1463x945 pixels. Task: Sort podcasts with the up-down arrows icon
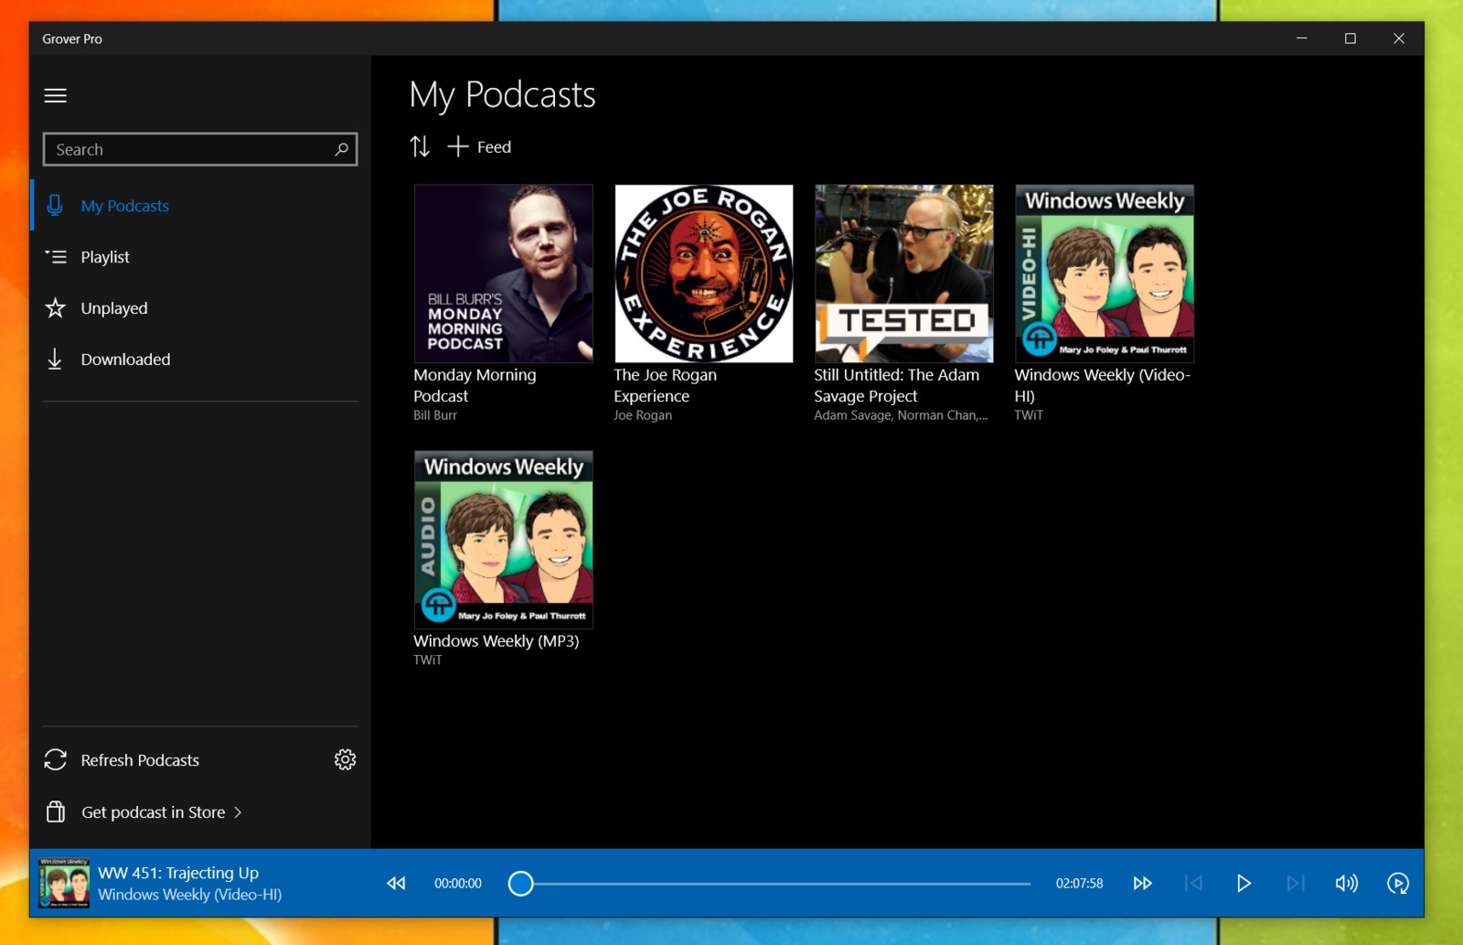(420, 146)
